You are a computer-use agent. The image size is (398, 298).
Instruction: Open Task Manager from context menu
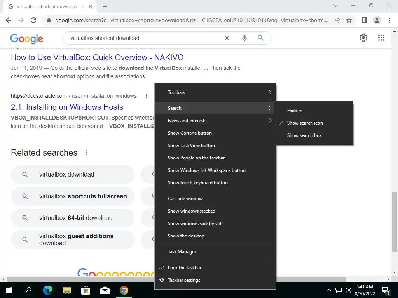(x=215, y=252)
